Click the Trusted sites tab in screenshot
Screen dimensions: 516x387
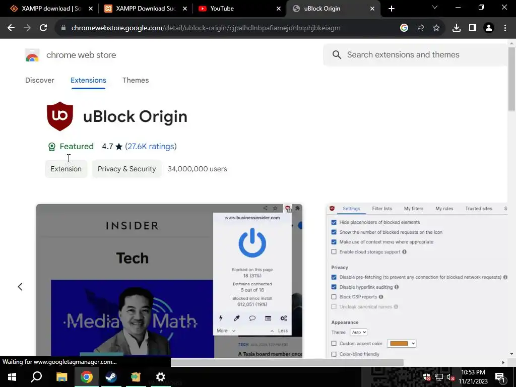[x=479, y=209]
